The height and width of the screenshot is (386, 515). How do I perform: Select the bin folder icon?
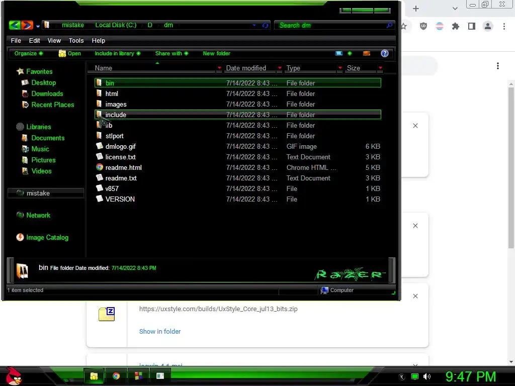[99, 83]
